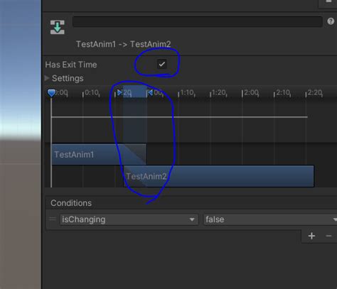337x289 pixels.
Task: Remove the condition with the minus button
Action: [x=328, y=236]
